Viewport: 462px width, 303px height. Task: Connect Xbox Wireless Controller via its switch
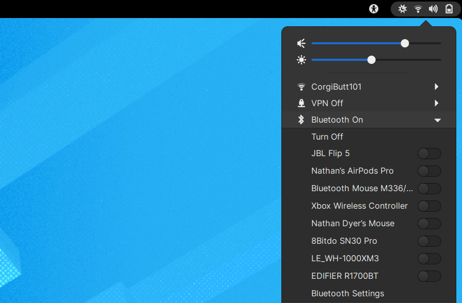click(x=429, y=206)
